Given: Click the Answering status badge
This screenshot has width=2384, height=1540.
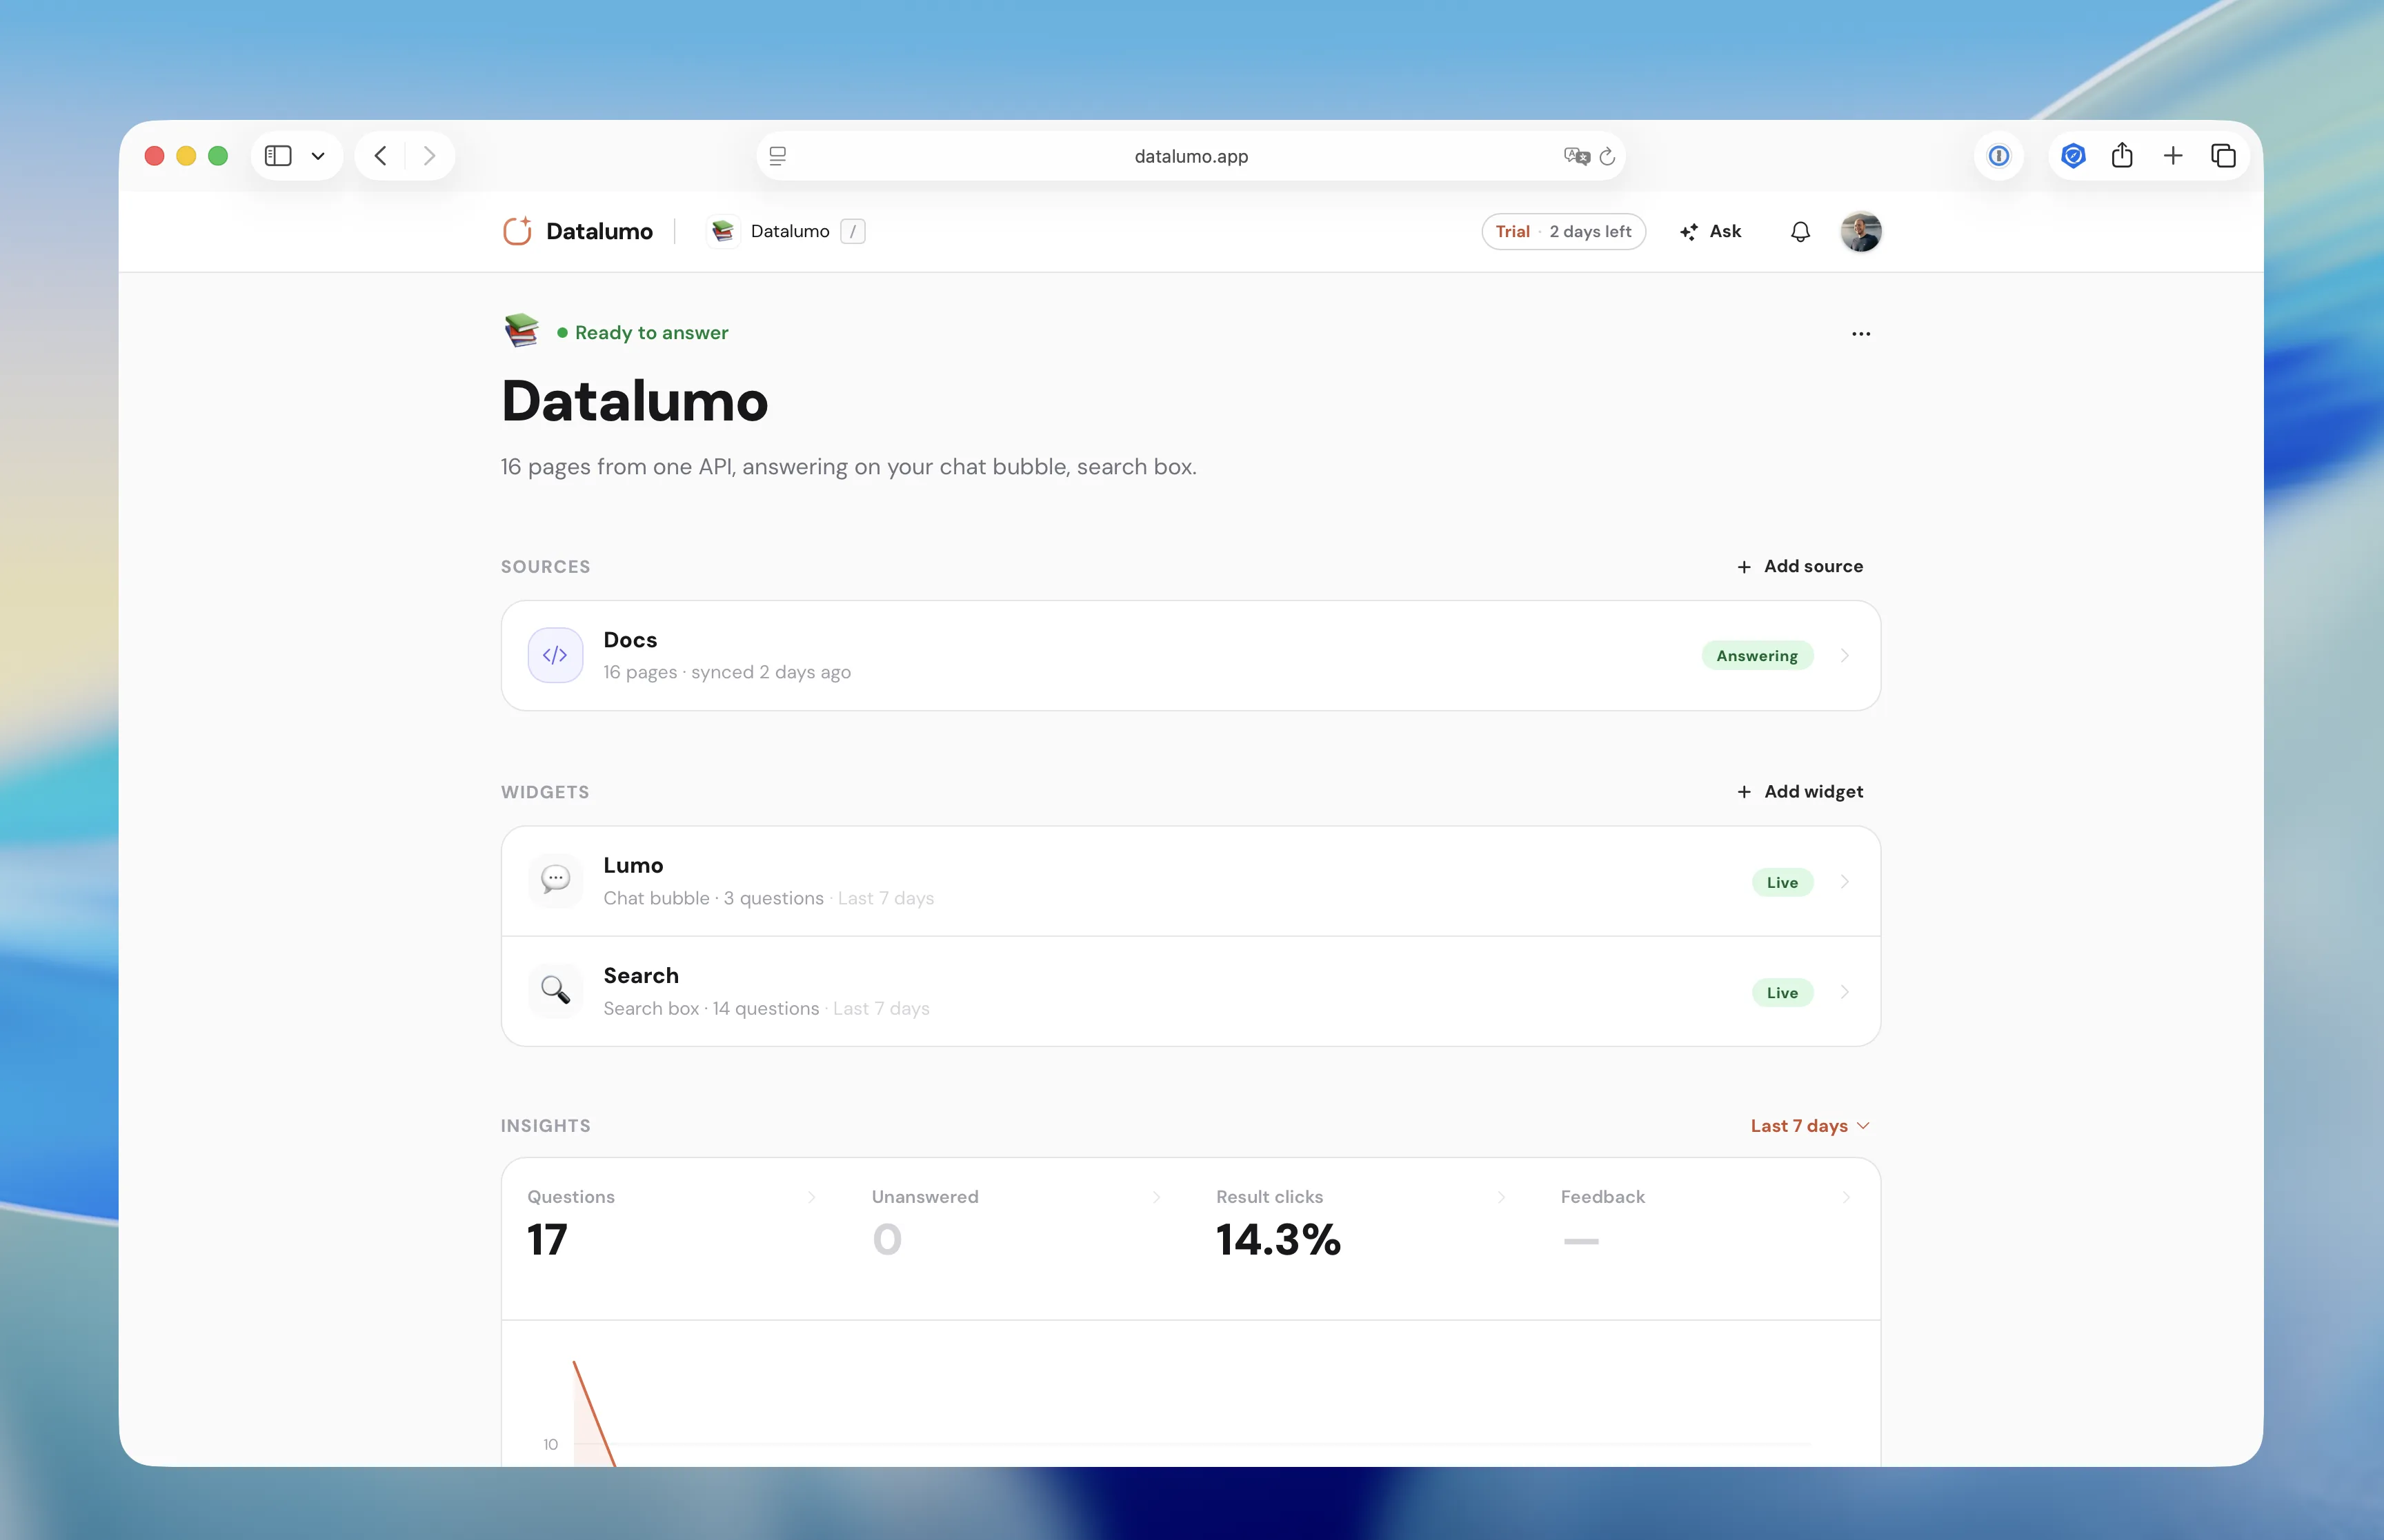Looking at the screenshot, I should click(x=1757, y=655).
